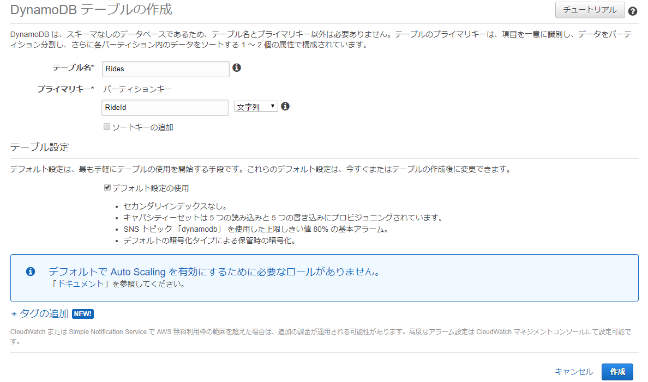Focus the RideId partition key field
Viewport: 648px width, 382px height.
tap(165, 107)
